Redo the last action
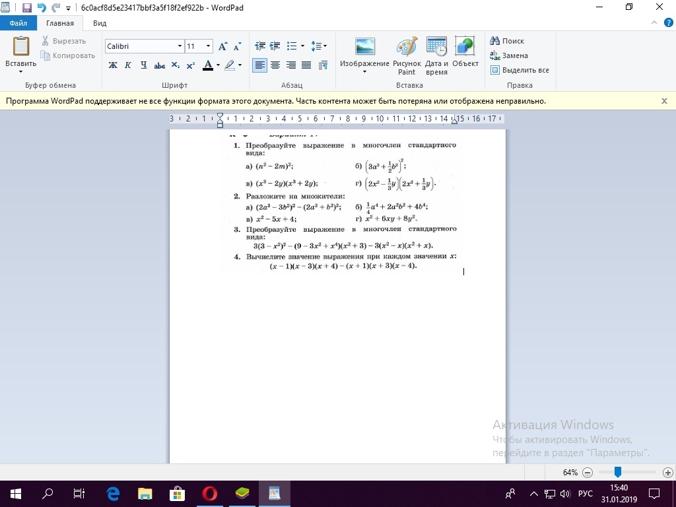Image resolution: width=676 pixels, height=507 pixels. coord(55,8)
